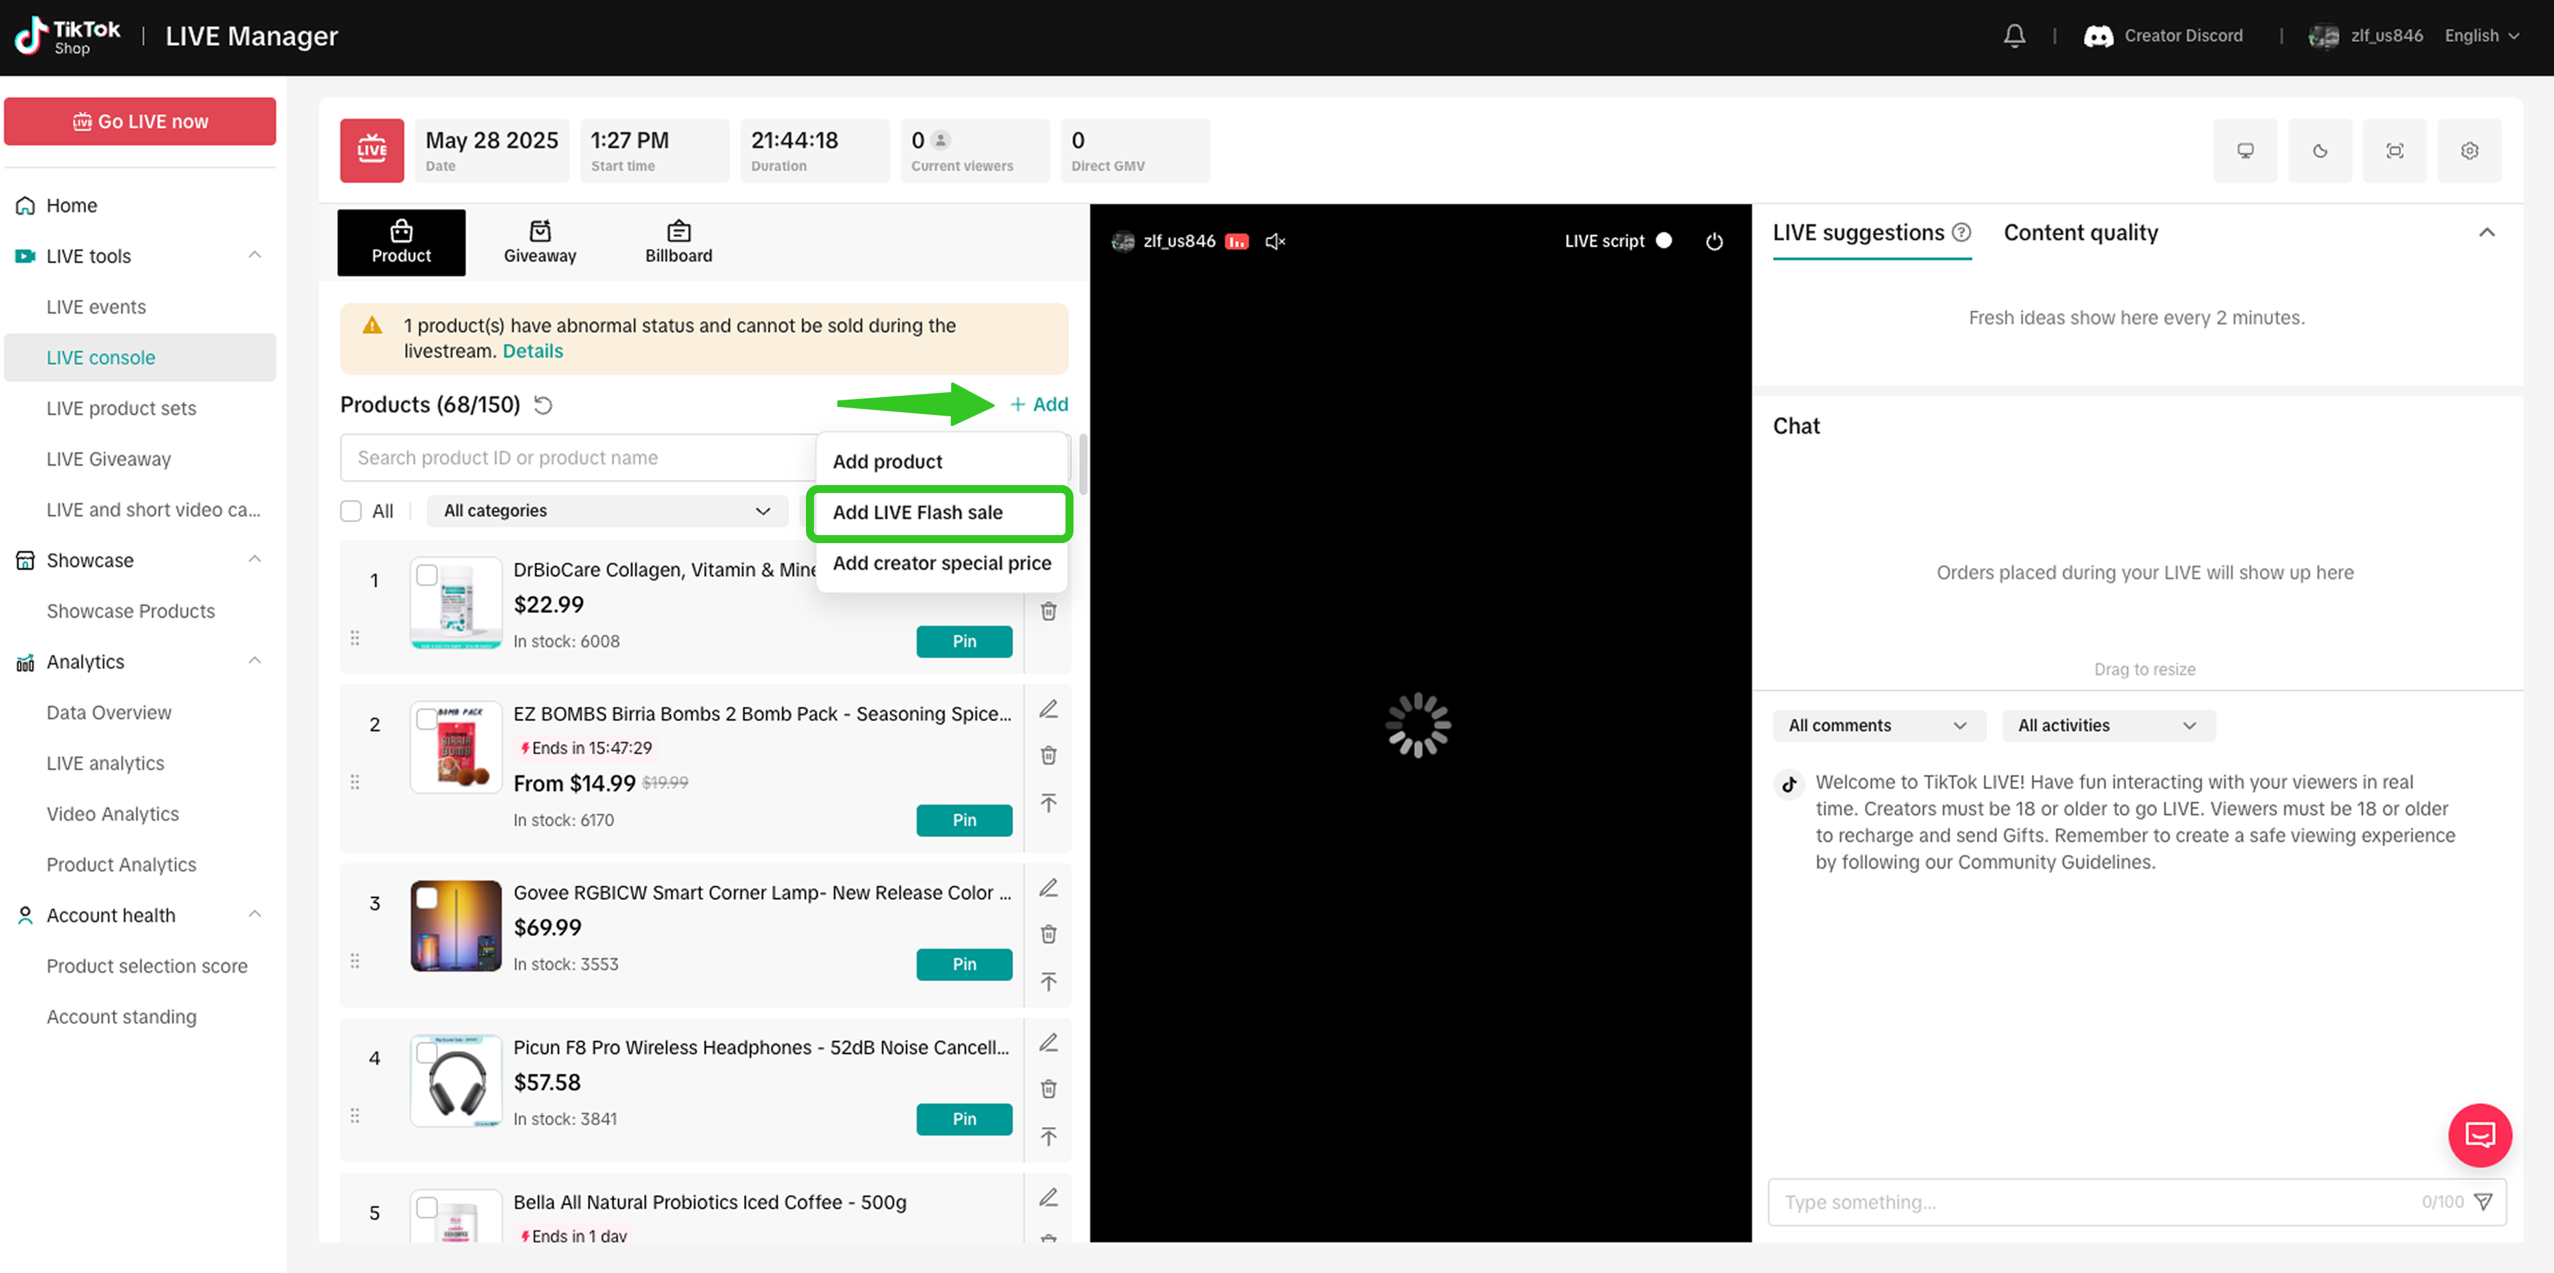Click the delete trash icon for Govee lamp
The width and height of the screenshot is (2554, 1273).
tap(1048, 934)
